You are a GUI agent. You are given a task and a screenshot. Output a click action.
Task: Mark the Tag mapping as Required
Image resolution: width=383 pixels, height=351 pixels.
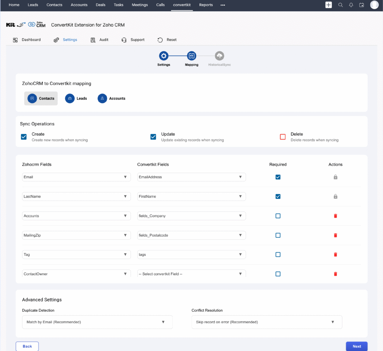(278, 255)
